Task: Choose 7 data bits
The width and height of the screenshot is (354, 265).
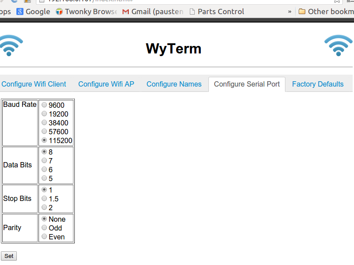Action: (44, 161)
